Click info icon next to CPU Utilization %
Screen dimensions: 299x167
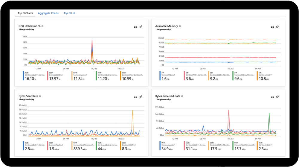pyautogui.click(x=42, y=26)
